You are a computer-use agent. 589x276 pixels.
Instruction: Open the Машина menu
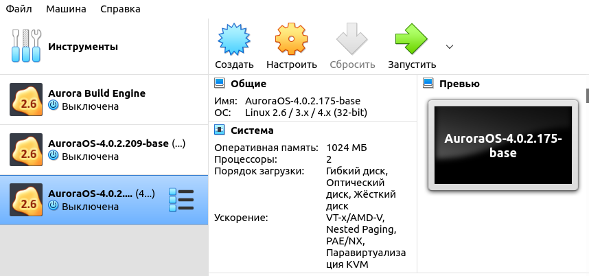(66, 9)
